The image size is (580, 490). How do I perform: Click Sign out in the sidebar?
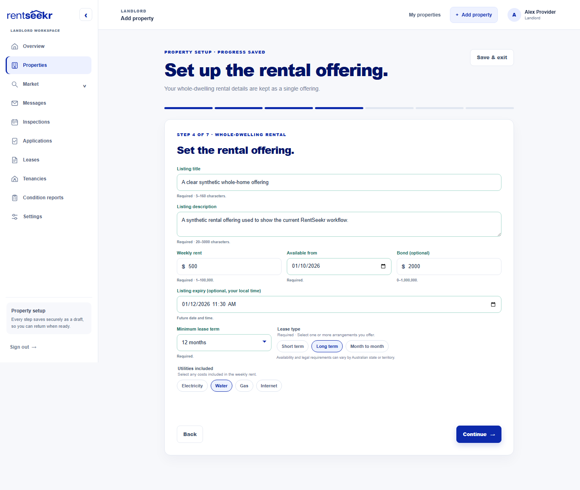[23, 347]
